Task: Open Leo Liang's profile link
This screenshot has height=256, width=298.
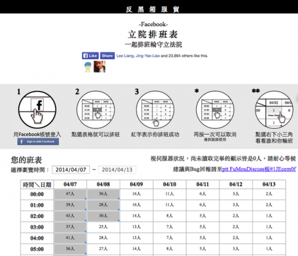Action: point(125,55)
